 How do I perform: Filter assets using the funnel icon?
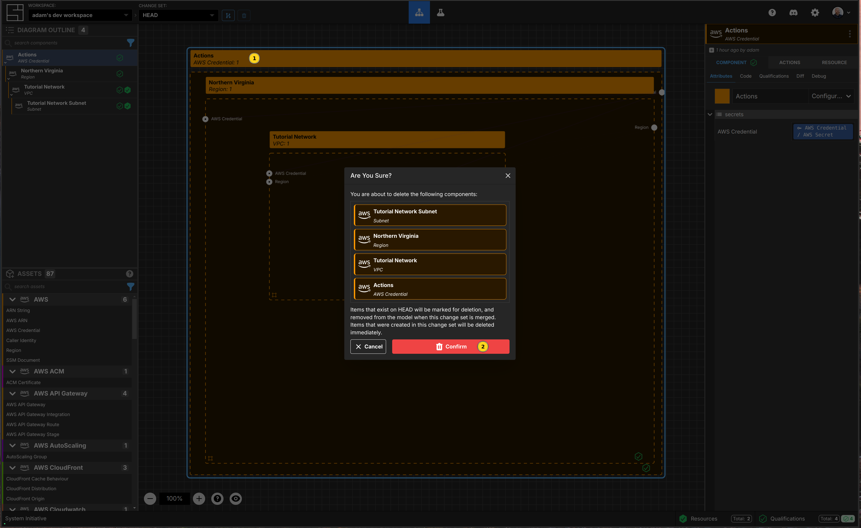[x=130, y=286]
